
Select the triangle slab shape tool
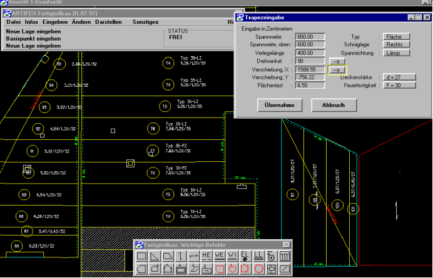pyautogui.click(x=155, y=256)
